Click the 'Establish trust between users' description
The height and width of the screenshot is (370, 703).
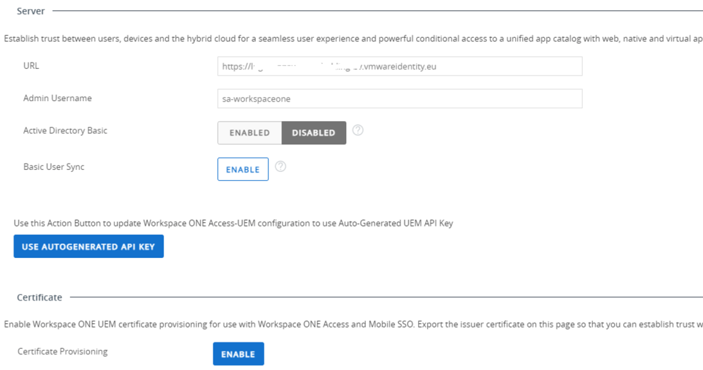351,39
